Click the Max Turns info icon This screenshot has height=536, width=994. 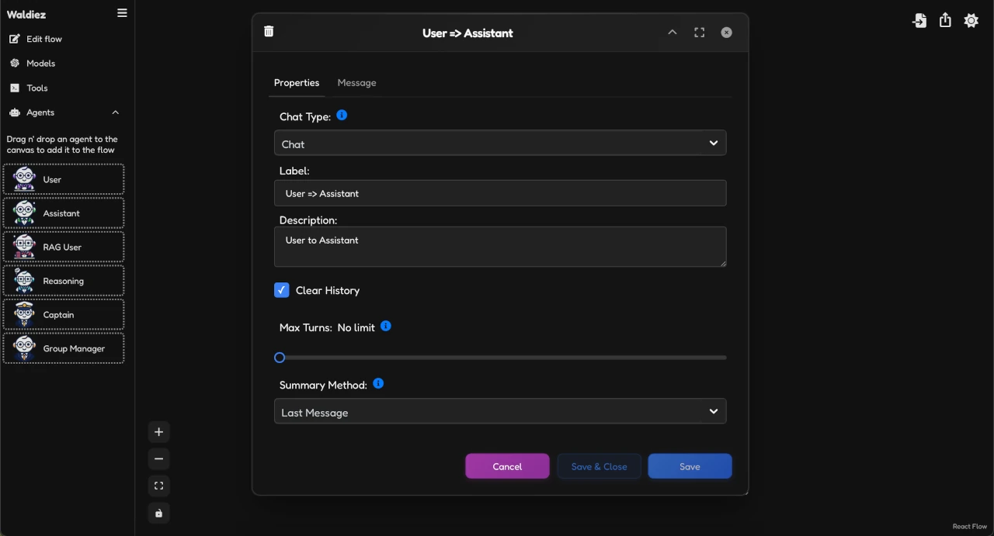point(386,327)
